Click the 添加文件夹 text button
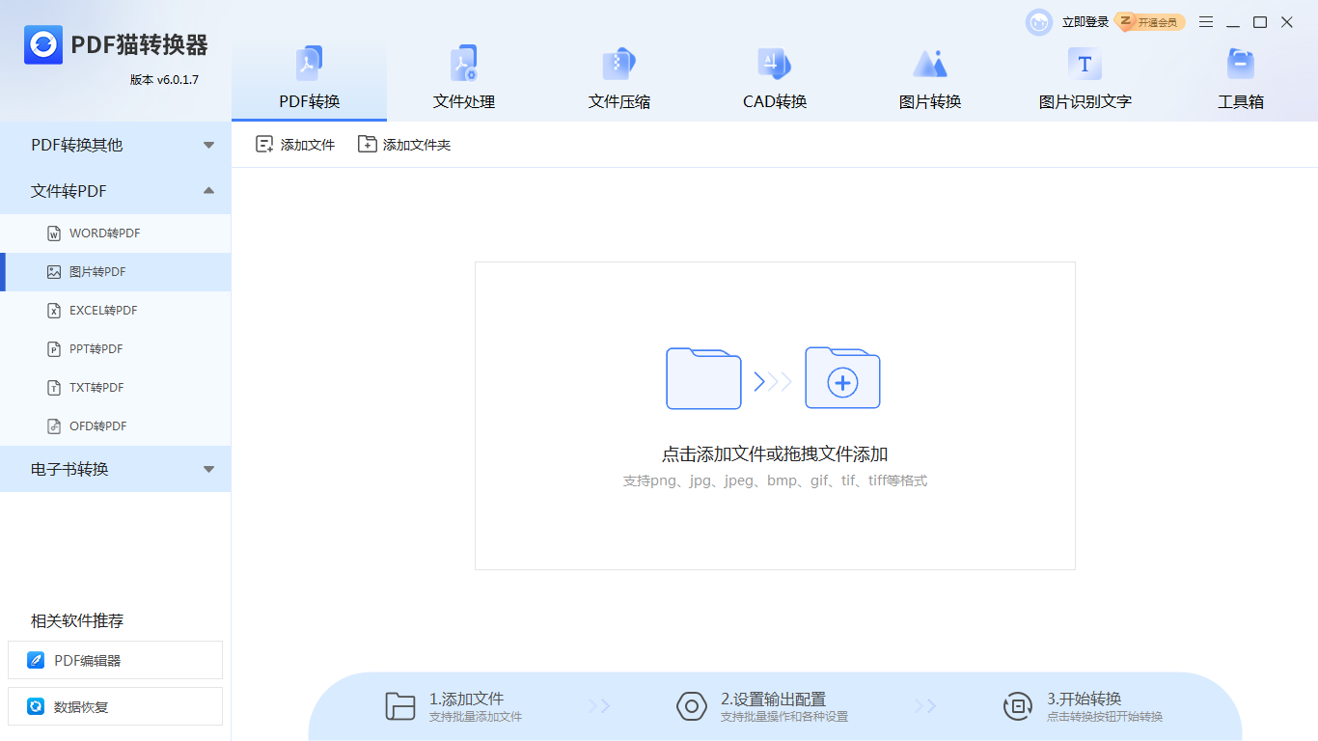The width and height of the screenshot is (1318, 741). [x=417, y=145]
